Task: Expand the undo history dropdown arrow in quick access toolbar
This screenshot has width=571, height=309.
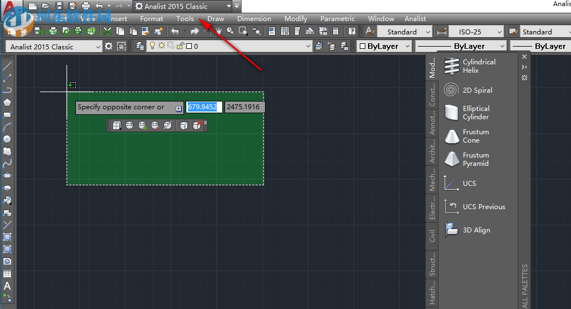Action: pyautogui.click(x=109, y=6)
